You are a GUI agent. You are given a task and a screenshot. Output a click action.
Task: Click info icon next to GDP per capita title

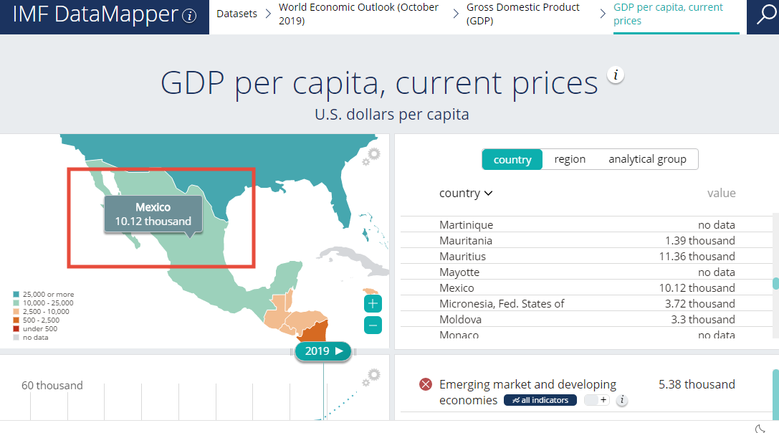616,75
